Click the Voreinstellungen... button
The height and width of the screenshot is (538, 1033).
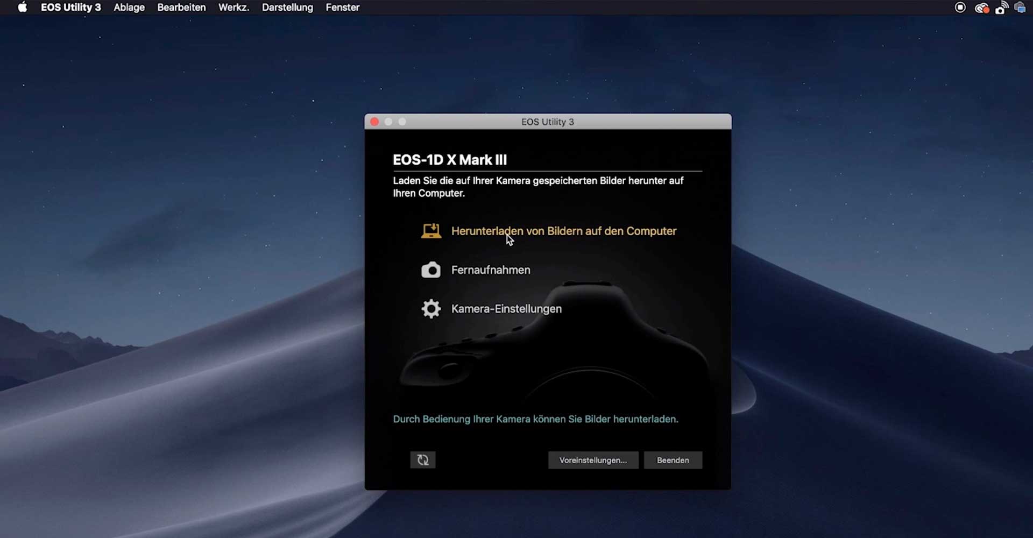tap(593, 460)
